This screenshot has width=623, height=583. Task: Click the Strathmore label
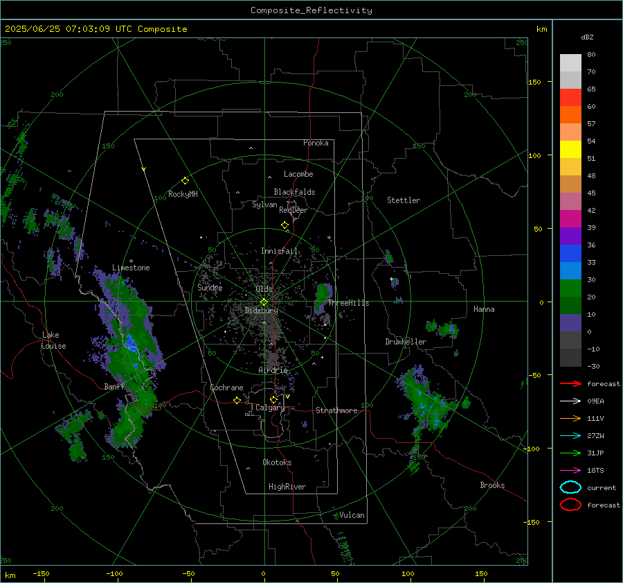[336, 410]
